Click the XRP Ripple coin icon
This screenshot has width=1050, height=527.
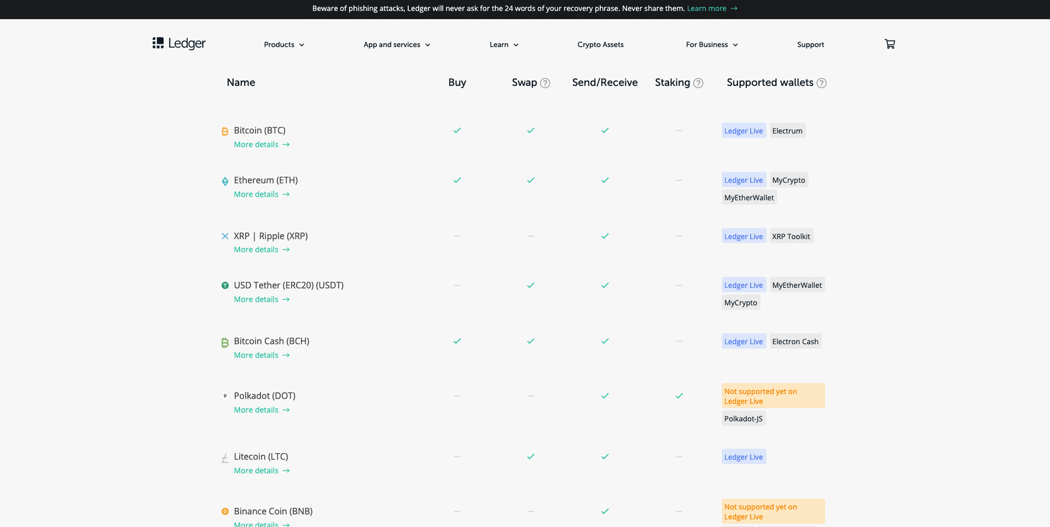[225, 236]
